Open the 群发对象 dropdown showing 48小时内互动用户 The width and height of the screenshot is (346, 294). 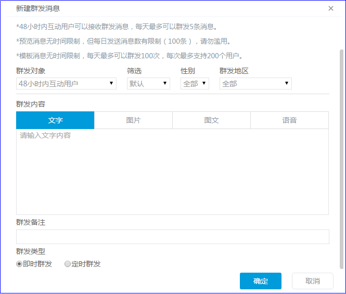pos(66,83)
